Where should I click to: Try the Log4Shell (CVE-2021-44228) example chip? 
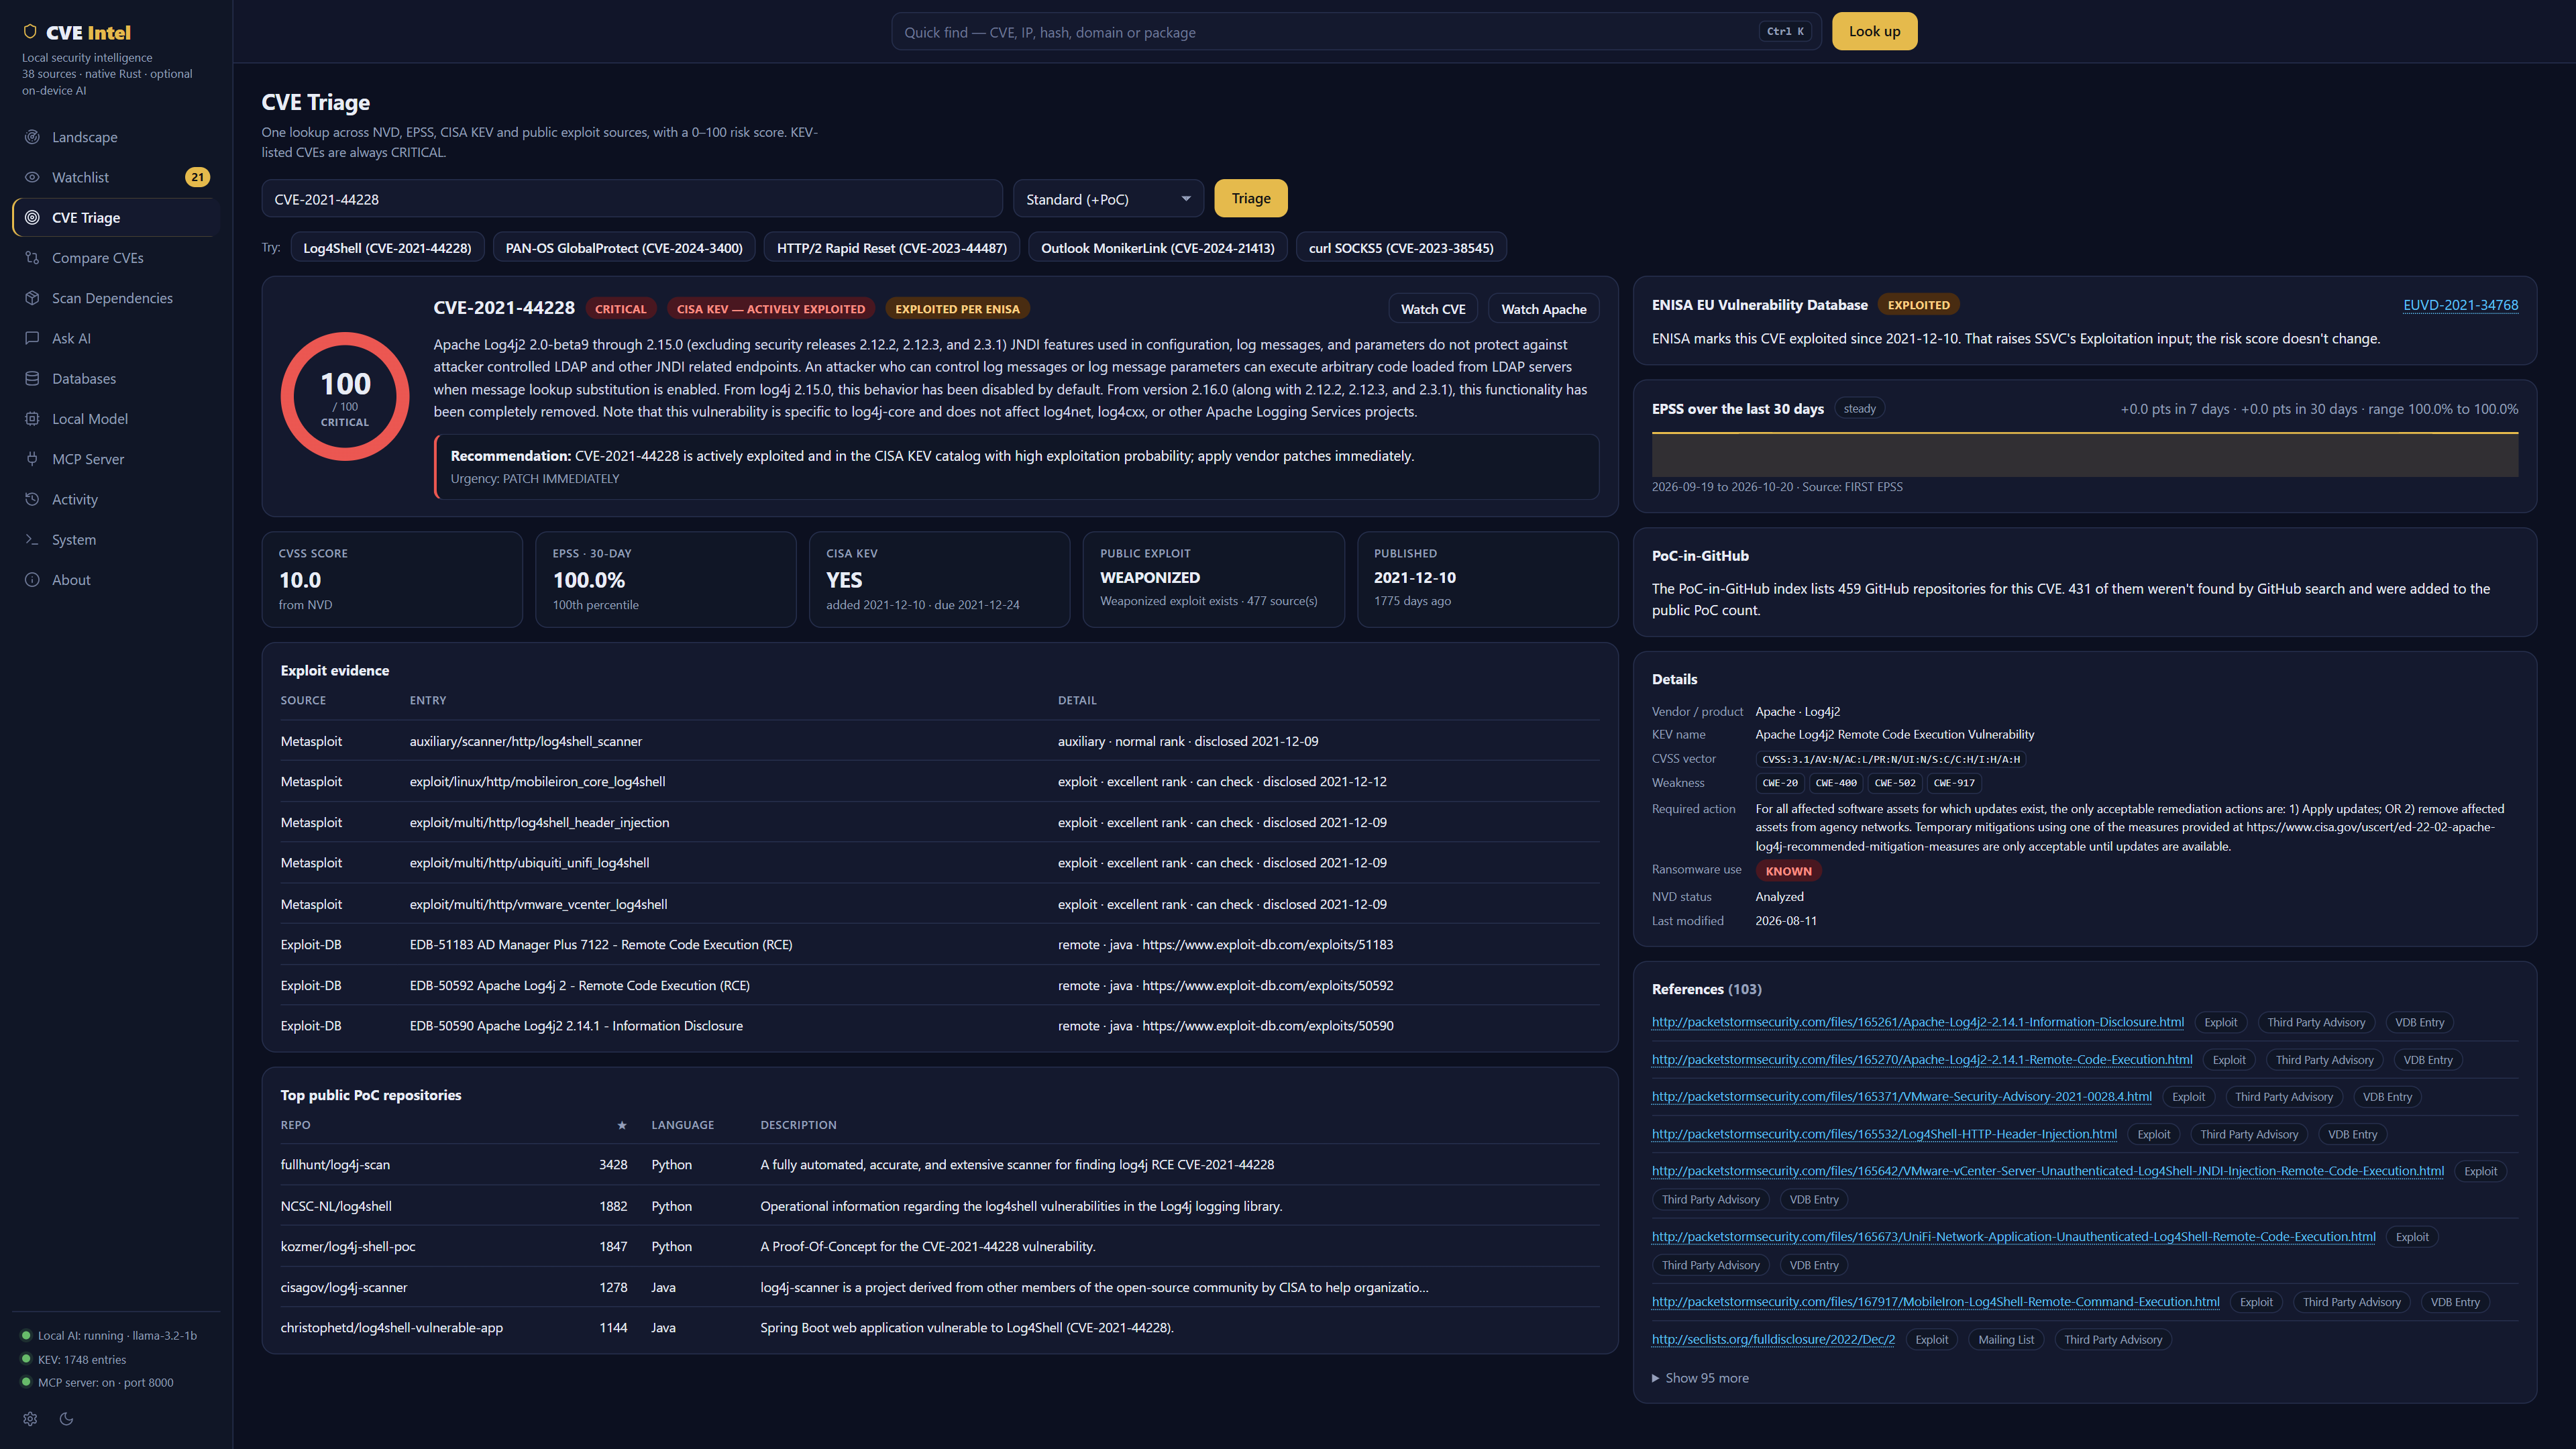click(x=387, y=248)
